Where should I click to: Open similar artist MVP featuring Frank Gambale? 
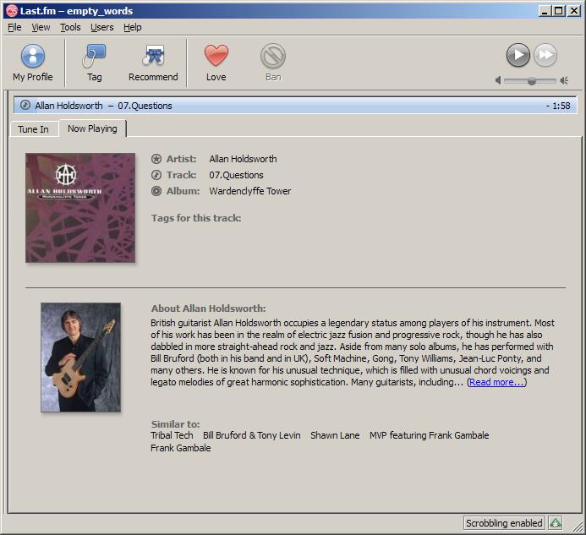(x=429, y=435)
